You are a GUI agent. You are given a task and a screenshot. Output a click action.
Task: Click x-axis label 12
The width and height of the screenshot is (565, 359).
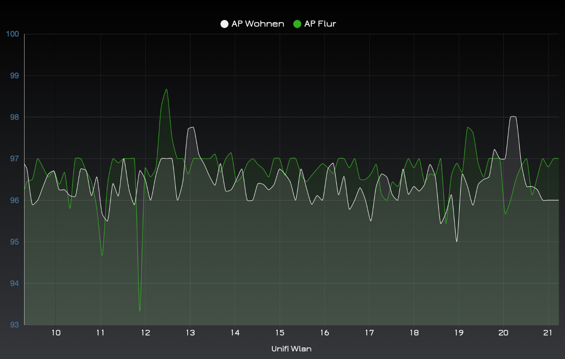coord(146,333)
